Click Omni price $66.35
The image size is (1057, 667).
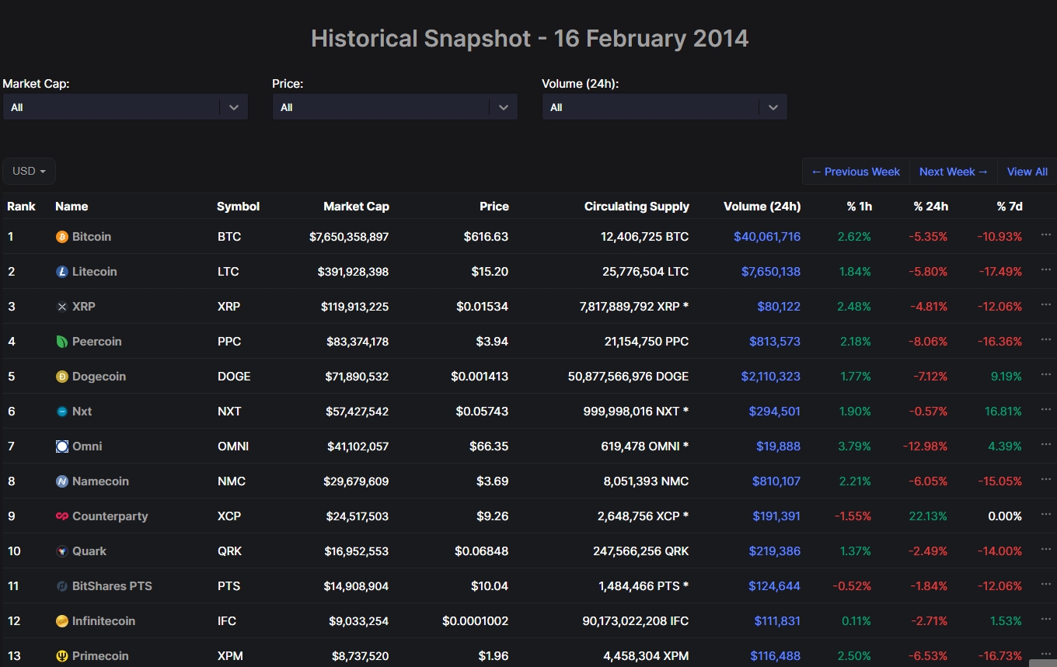point(489,446)
